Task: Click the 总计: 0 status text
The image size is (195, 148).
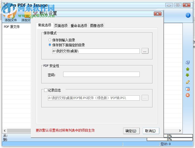Action: coord(166,144)
